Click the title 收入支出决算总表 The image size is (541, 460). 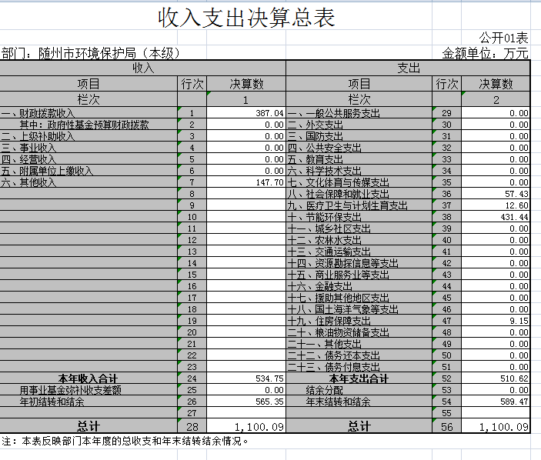click(x=246, y=18)
